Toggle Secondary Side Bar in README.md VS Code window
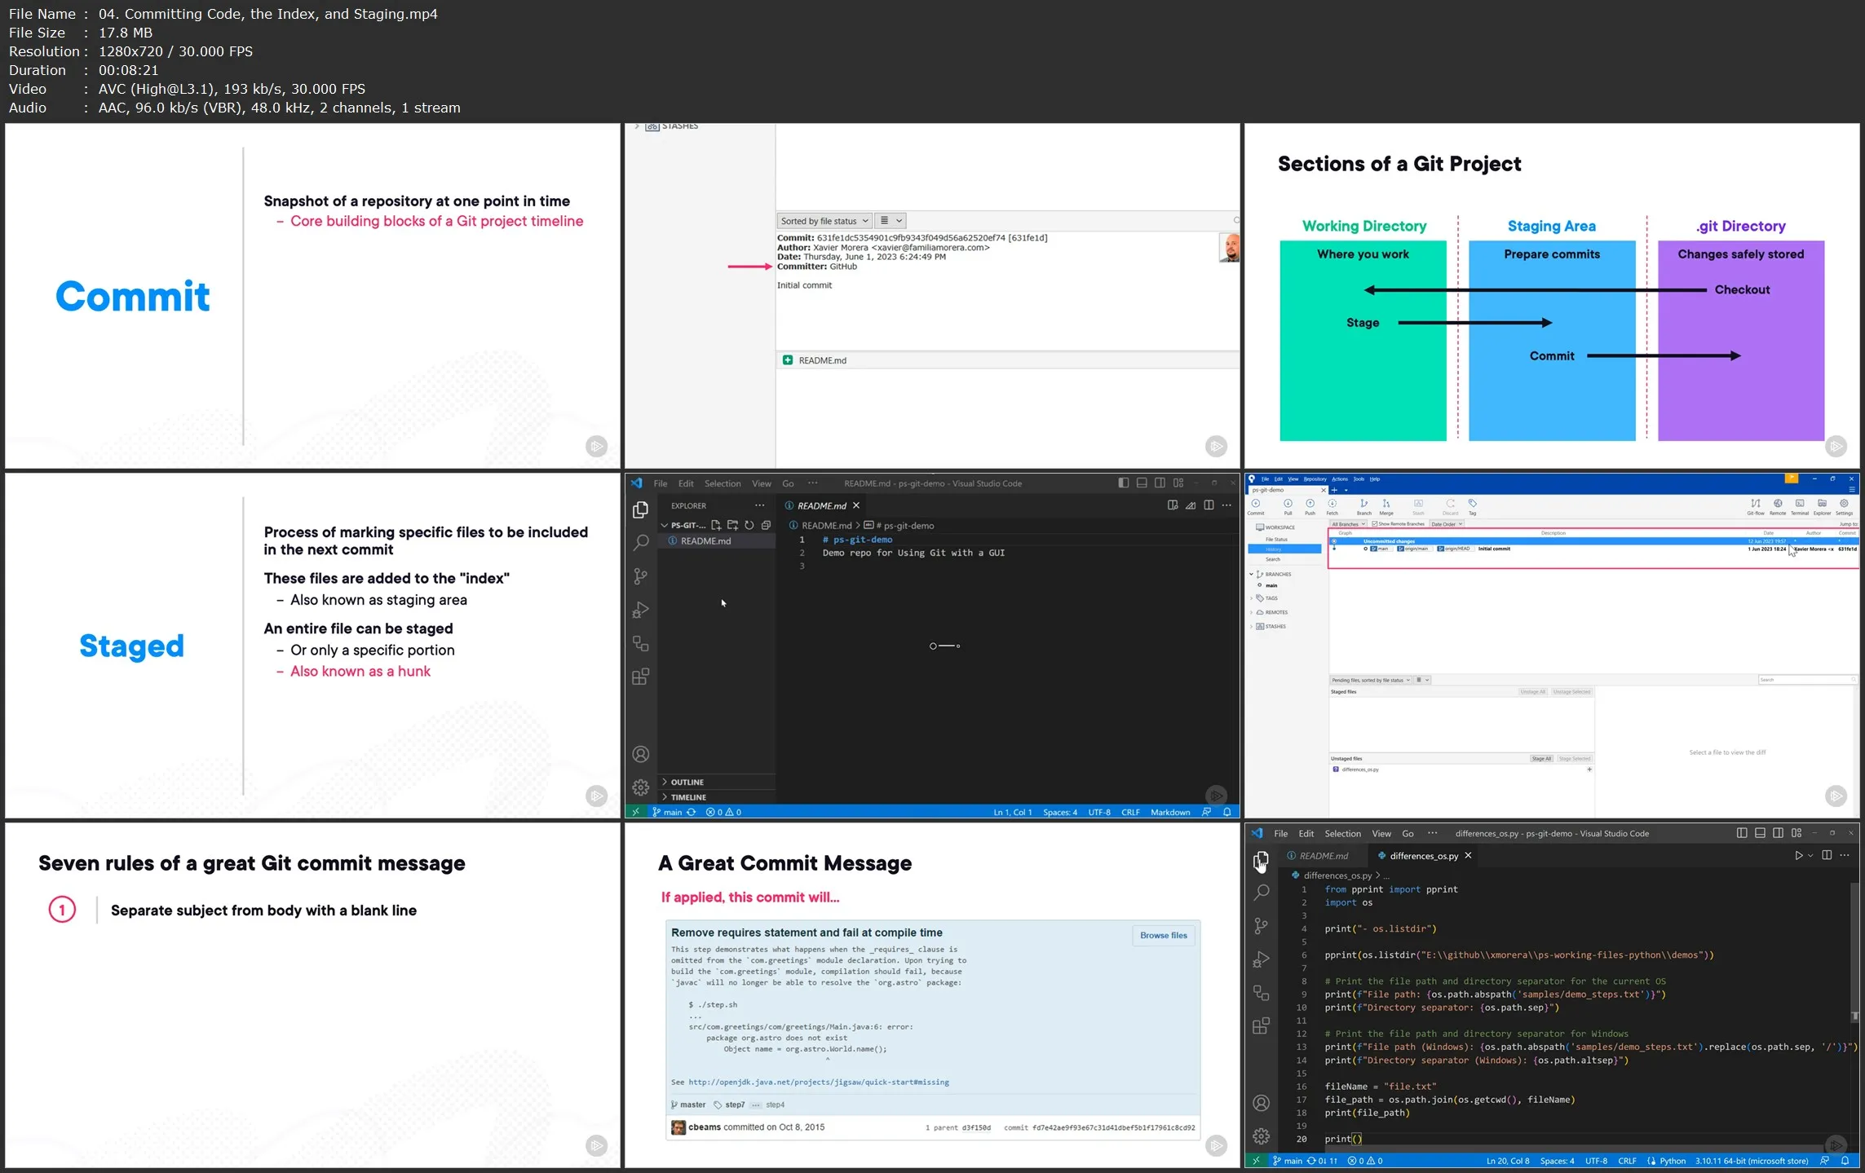Screen dimensions: 1865x1173 [x=1160, y=483]
